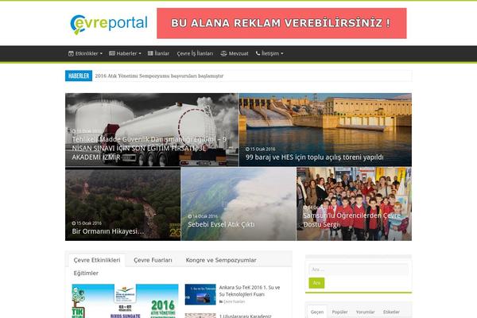Click the green Ara search button

point(316,283)
